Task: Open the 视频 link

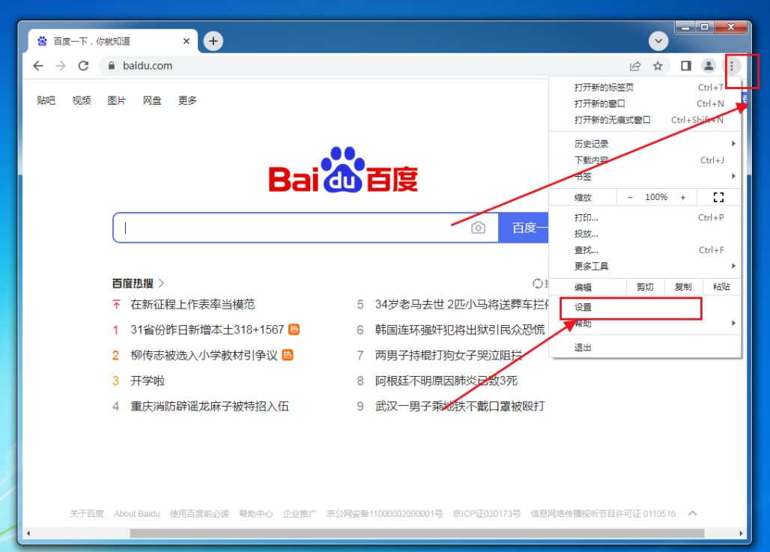Action: point(82,100)
